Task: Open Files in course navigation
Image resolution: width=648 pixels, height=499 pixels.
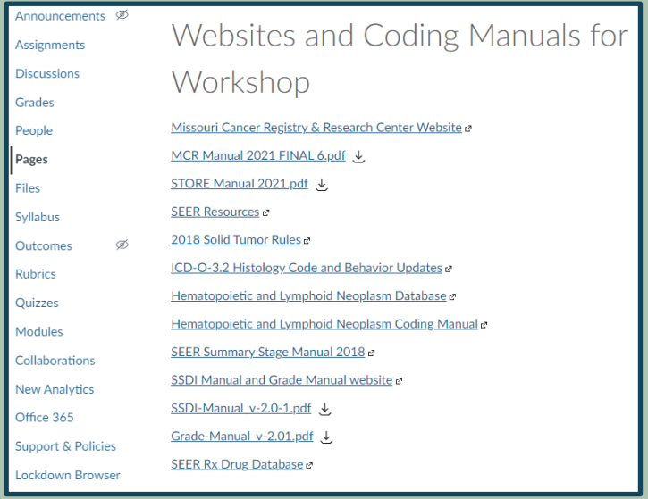Action: click(x=28, y=188)
